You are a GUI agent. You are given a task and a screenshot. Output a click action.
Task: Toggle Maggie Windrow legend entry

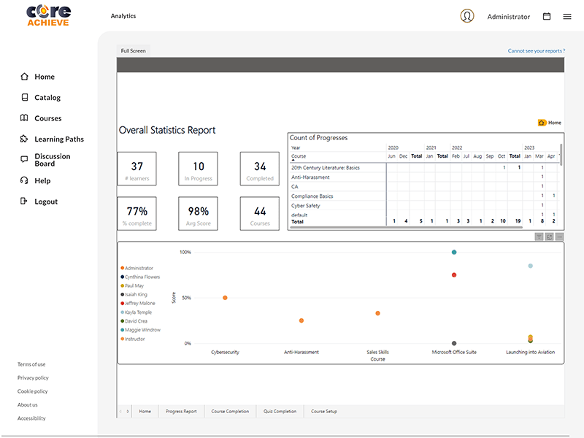point(142,330)
